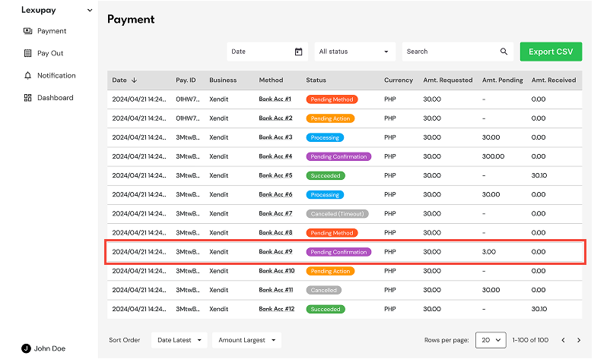Open the calendar icon in Date field
The image size is (610, 359).
tap(298, 52)
